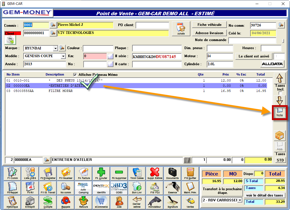The image size is (290, 210).
Task: Open the Tiroir Caisse drawer
Action: tap(137, 174)
